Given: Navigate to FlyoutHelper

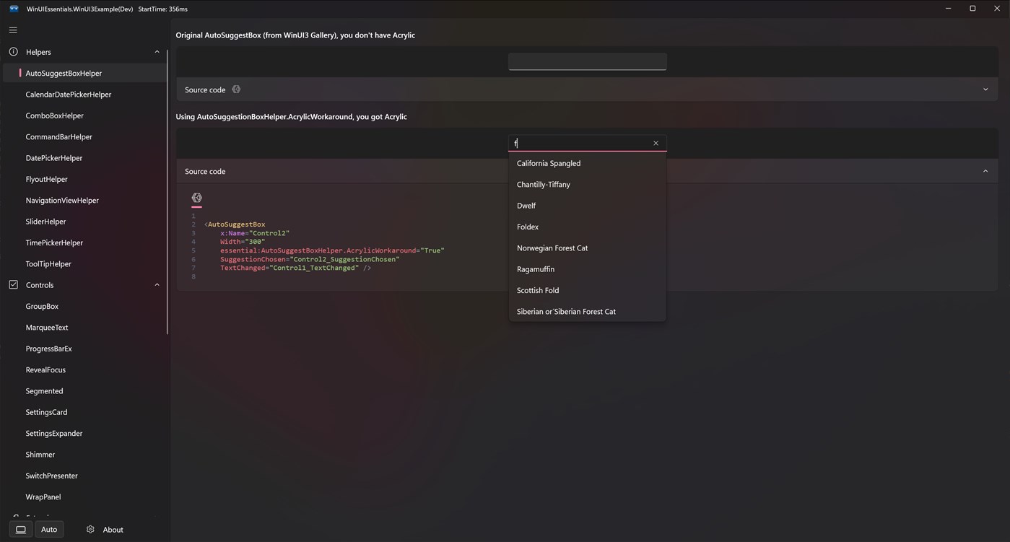Looking at the screenshot, I should point(85,179).
